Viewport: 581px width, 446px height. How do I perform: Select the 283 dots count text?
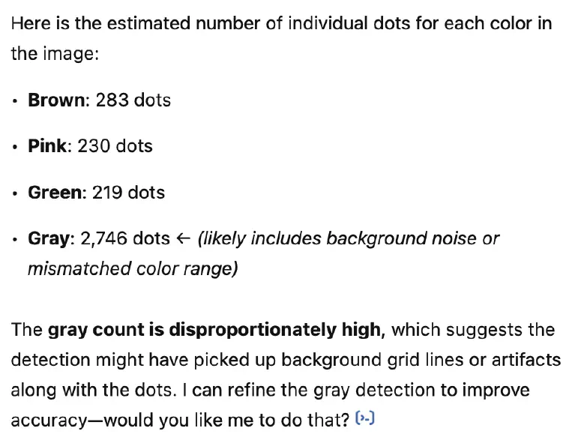click(133, 100)
